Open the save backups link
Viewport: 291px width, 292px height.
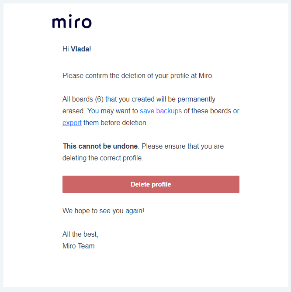pos(160,111)
